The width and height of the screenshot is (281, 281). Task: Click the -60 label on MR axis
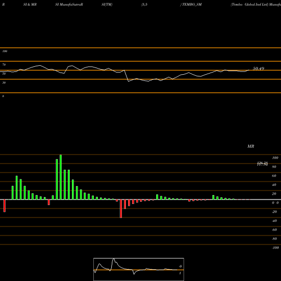click(274, 230)
